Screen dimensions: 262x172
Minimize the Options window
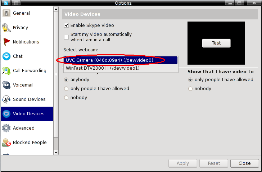(x=230, y=3)
